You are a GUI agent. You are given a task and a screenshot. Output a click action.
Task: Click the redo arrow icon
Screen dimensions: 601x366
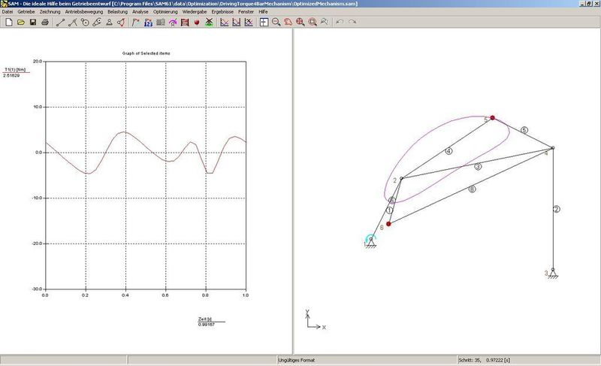tap(352, 23)
